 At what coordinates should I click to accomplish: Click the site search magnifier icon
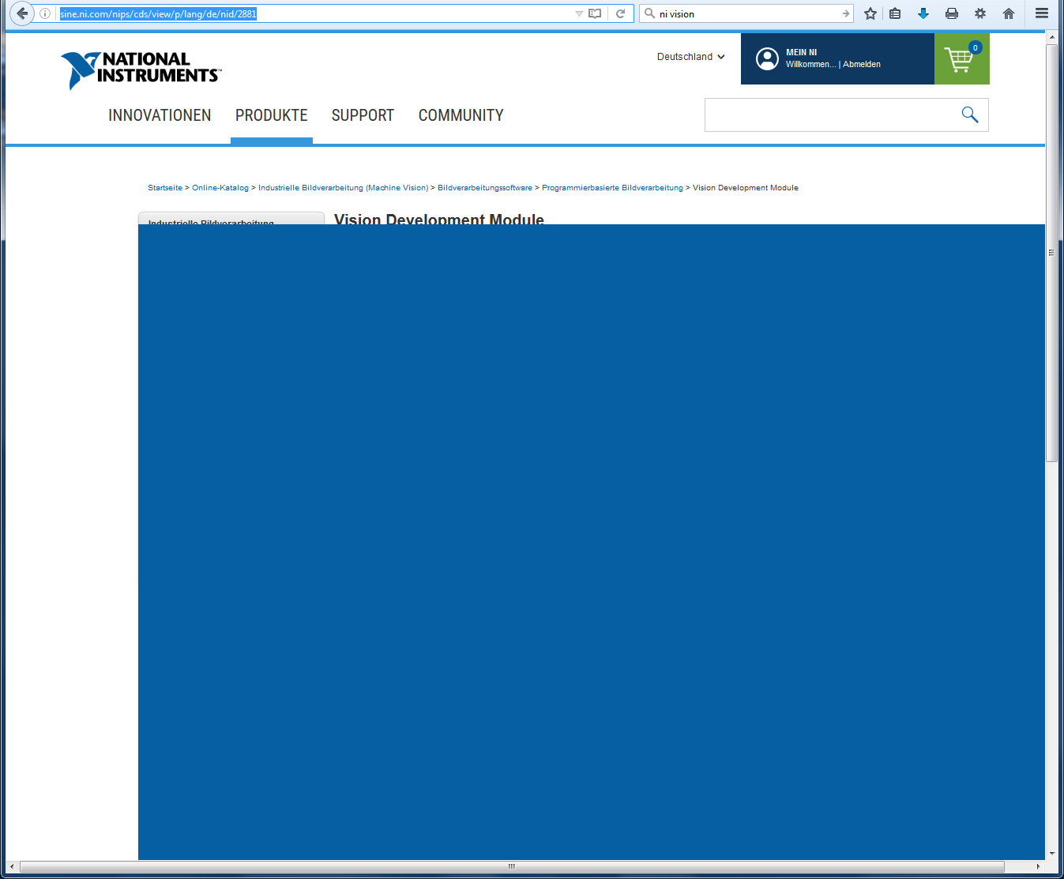click(970, 115)
